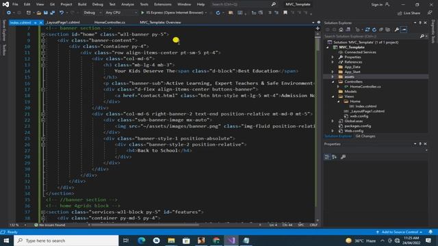Viewport: 438px width, 246px height.
Task: Close the Index.cshtml tab
Action: (x=41, y=23)
